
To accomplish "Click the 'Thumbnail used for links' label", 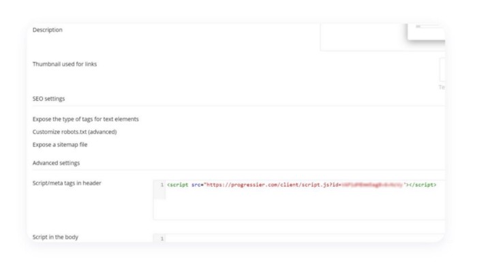I will click(x=65, y=64).
